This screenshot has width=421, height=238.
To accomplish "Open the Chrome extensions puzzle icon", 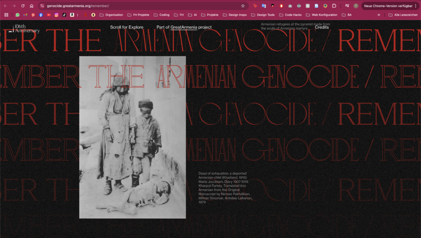I will (x=334, y=6).
